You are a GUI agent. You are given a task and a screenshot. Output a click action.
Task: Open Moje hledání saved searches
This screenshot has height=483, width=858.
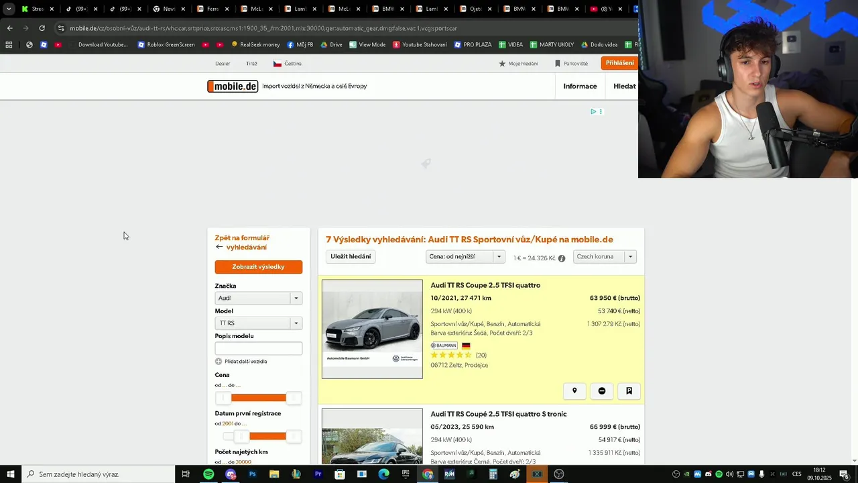click(518, 64)
